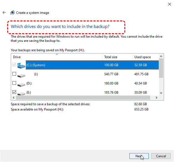Click the E: drive disk icon
The height and width of the screenshot is (162, 174).
point(21,92)
